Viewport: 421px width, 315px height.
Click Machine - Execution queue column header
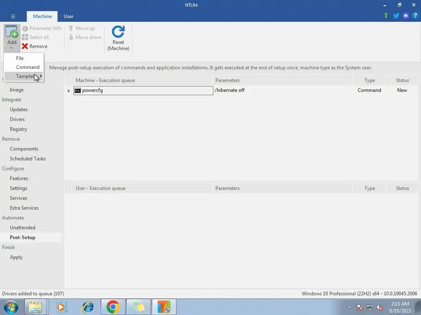(139, 80)
